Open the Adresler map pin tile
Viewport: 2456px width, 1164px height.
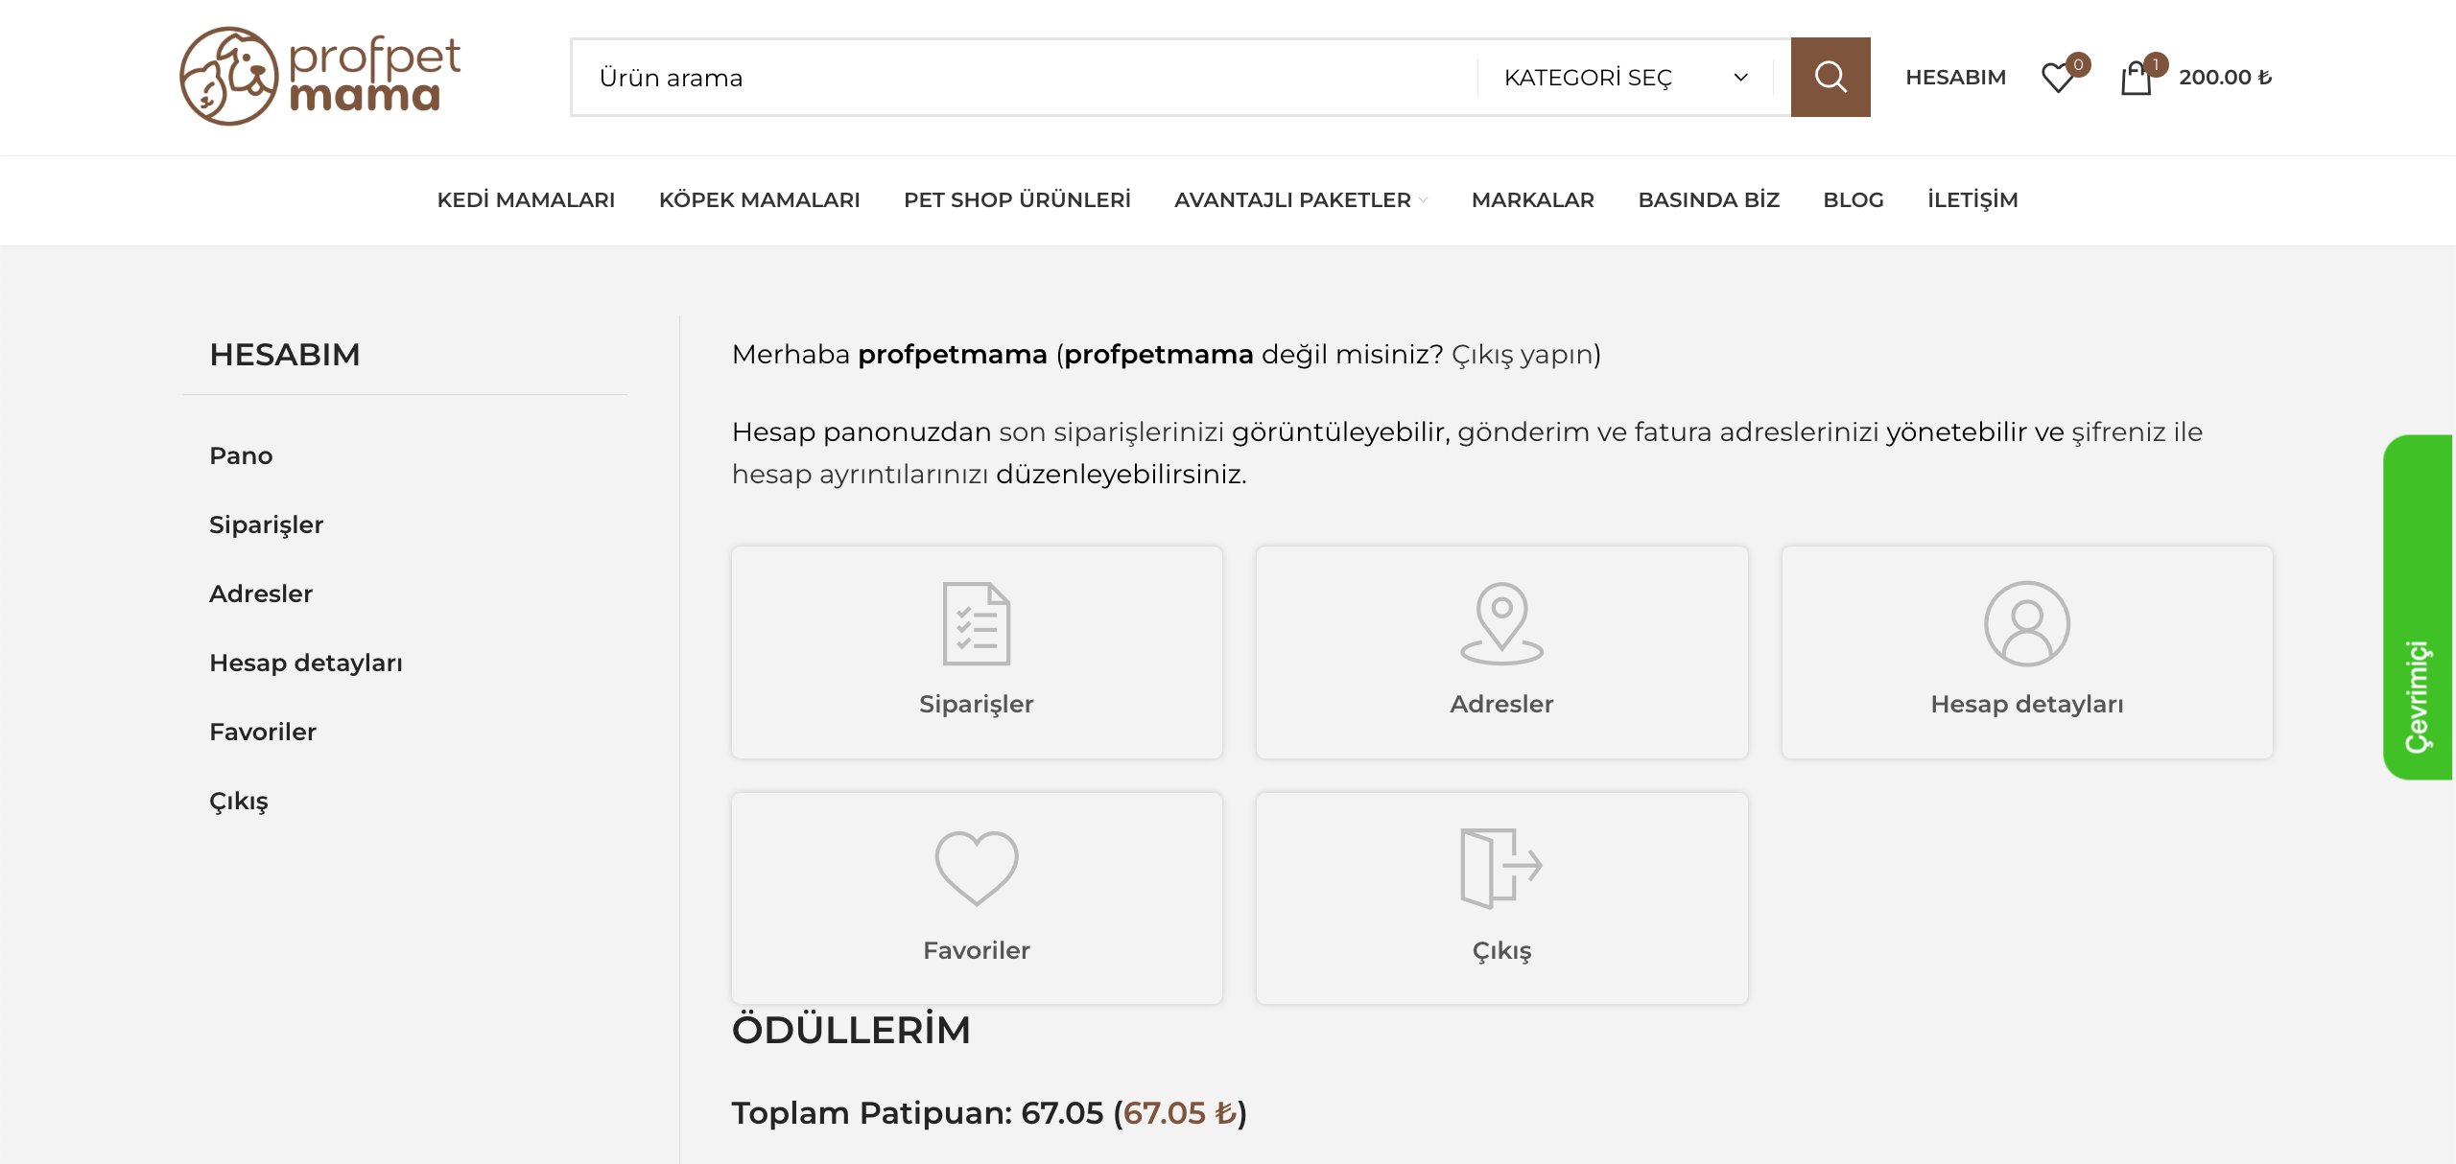1501,652
